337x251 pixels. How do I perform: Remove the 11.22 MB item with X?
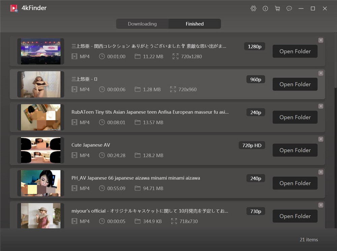pos(320,40)
